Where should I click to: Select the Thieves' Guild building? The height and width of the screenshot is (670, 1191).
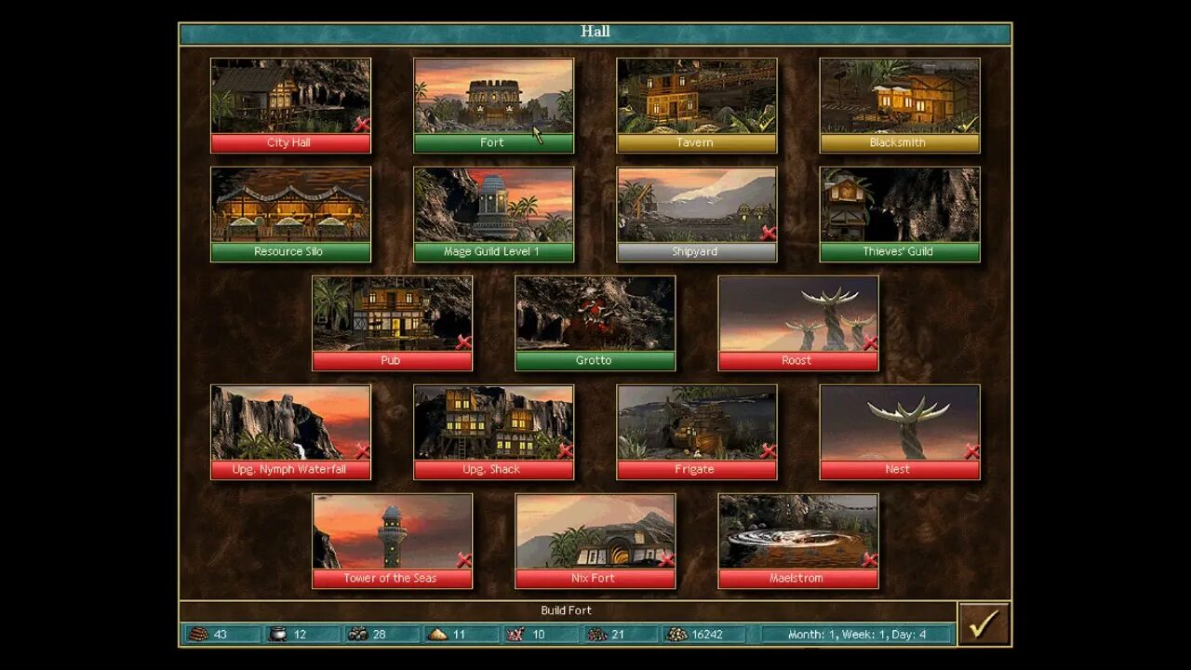(x=899, y=214)
